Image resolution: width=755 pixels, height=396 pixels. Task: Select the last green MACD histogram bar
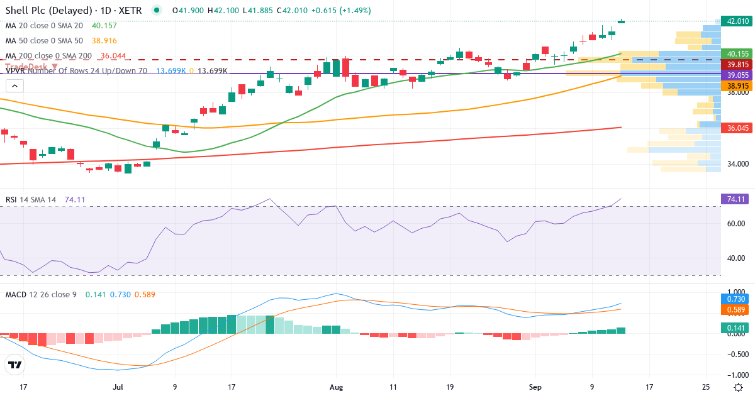click(x=622, y=331)
